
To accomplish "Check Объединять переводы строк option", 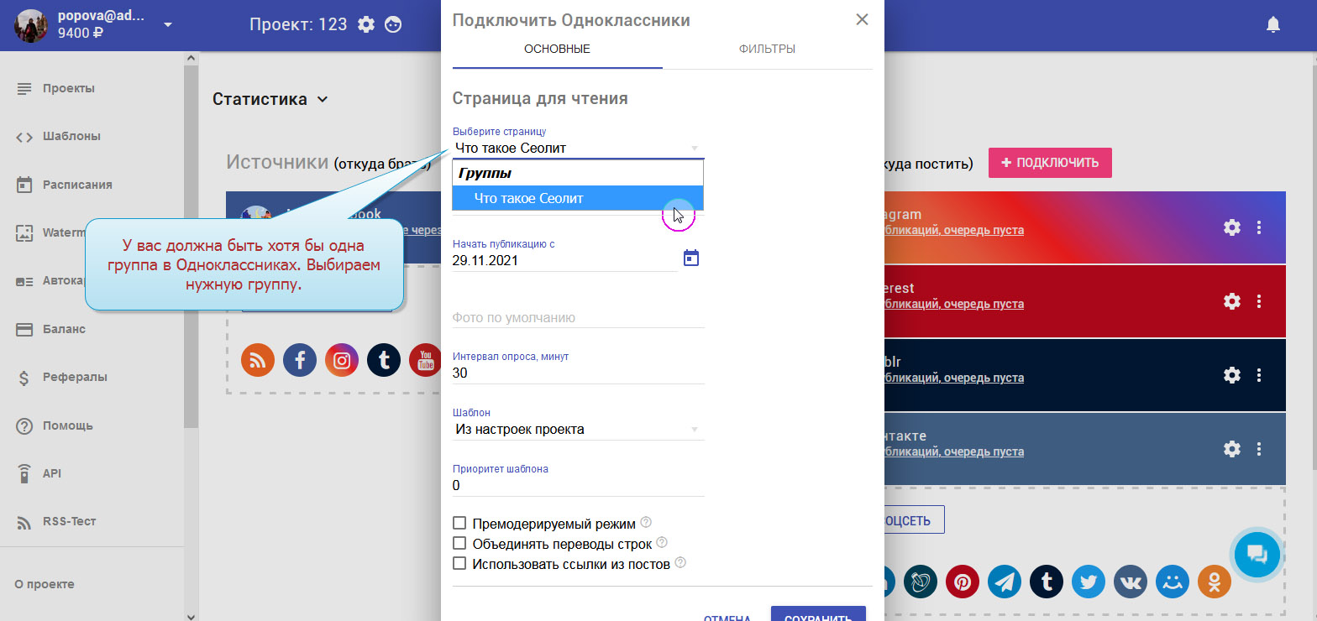I will 459,544.
